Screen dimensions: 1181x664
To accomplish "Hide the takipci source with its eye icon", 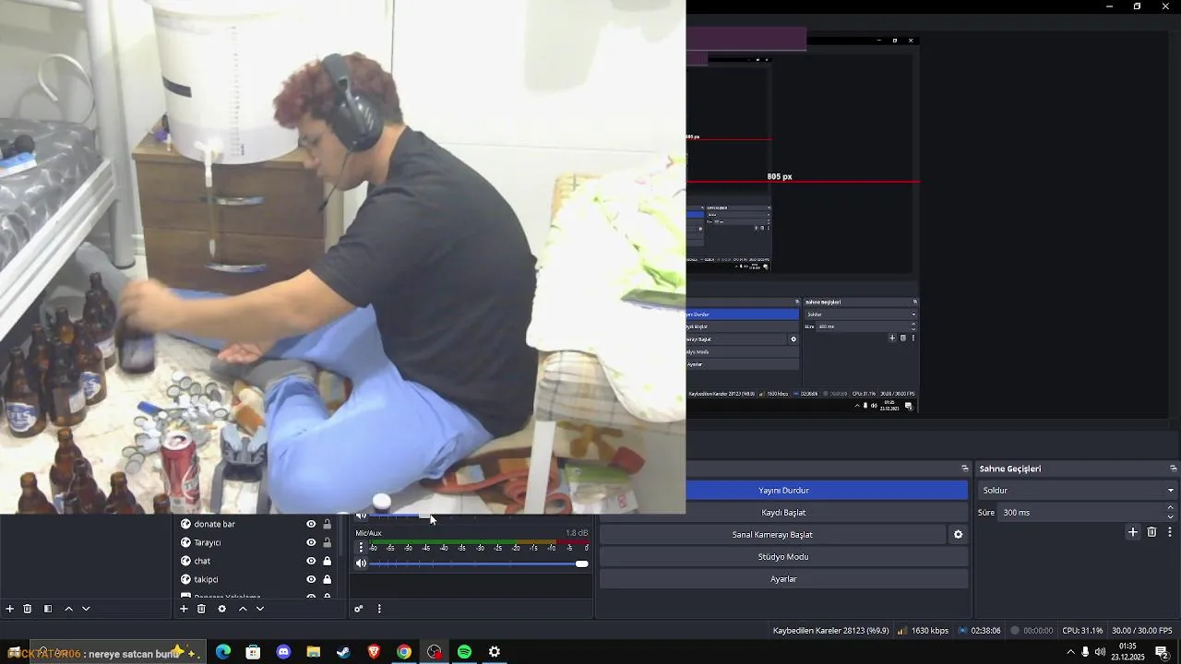I will pyautogui.click(x=311, y=579).
